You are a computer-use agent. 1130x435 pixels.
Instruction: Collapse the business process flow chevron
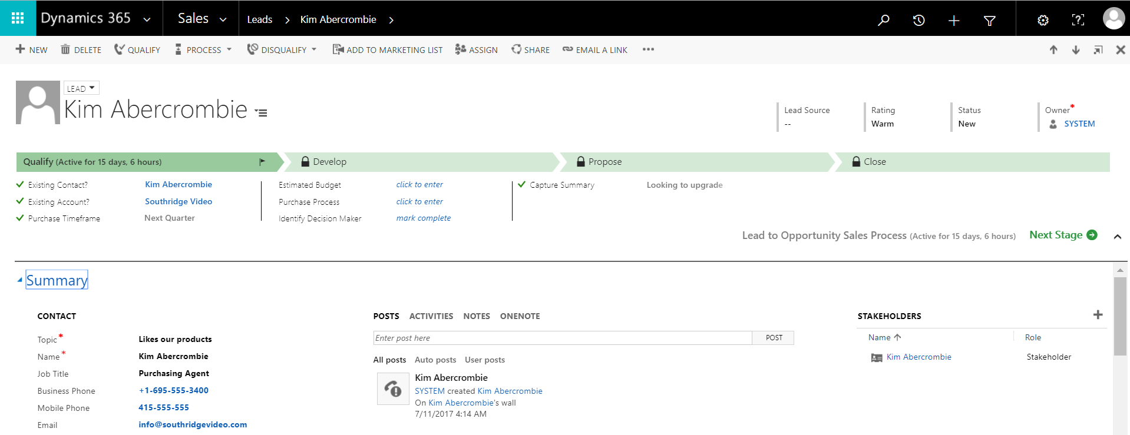click(x=1117, y=237)
